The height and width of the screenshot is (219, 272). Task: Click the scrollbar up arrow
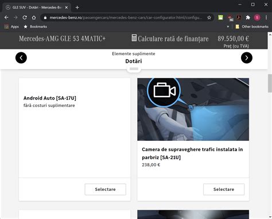[x=270, y=34]
